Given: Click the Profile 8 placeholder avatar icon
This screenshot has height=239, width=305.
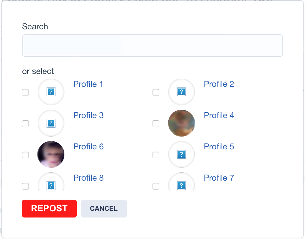Looking at the screenshot, I should (51, 185).
